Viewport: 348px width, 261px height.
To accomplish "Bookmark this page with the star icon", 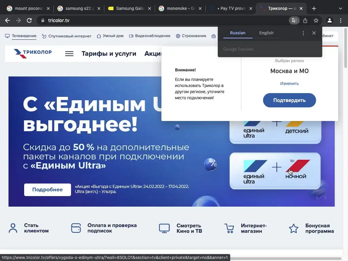I will 316,20.
